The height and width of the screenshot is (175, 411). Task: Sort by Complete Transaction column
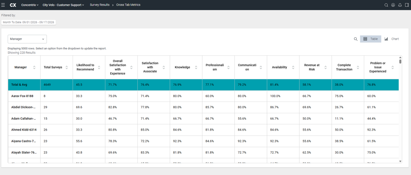358,67
